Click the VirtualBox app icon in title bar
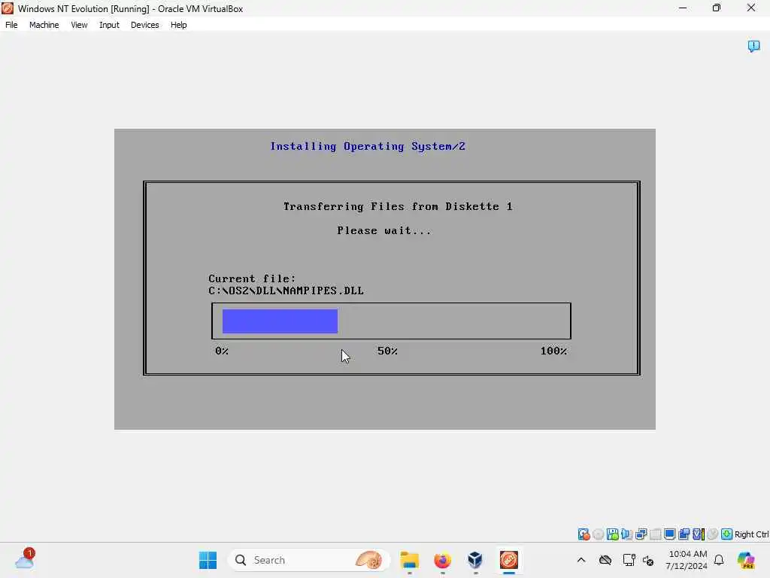 point(8,8)
